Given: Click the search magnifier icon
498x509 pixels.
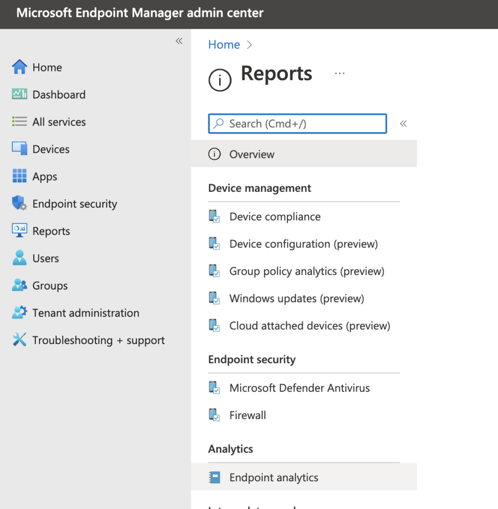Looking at the screenshot, I should coord(219,123).
